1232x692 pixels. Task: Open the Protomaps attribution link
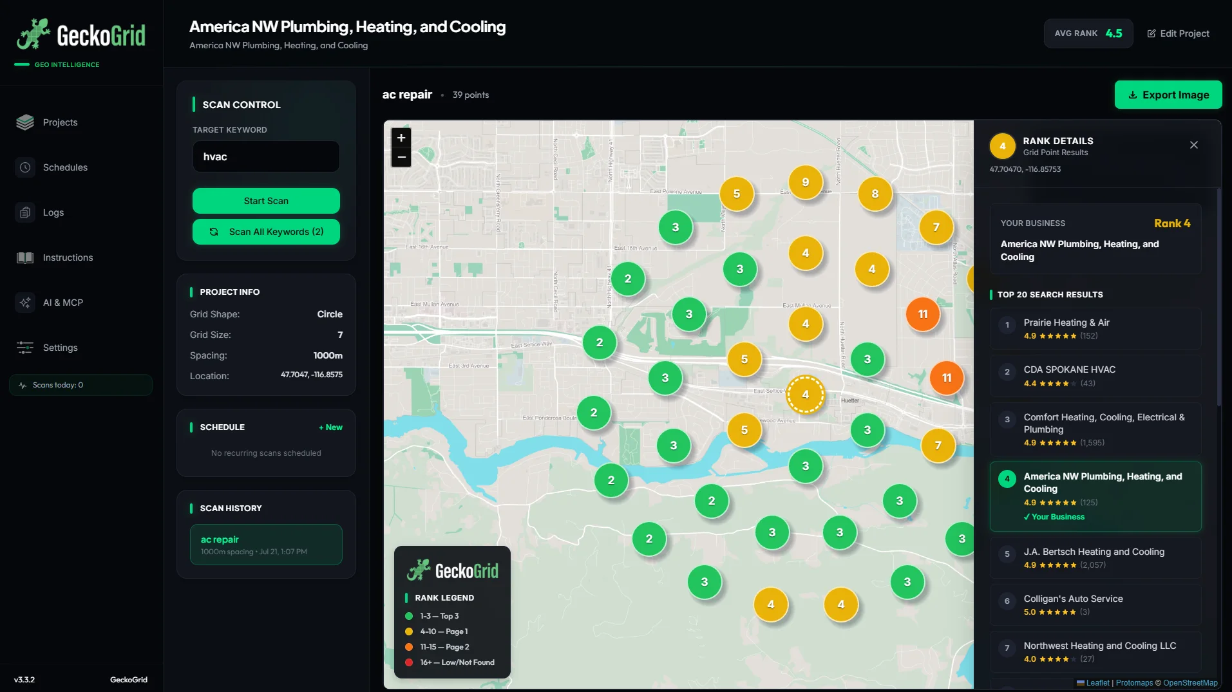click(1134, 683)
